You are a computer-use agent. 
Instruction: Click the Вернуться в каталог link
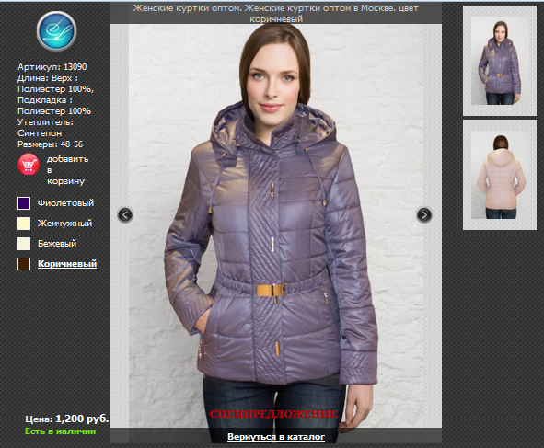[276, 437]
